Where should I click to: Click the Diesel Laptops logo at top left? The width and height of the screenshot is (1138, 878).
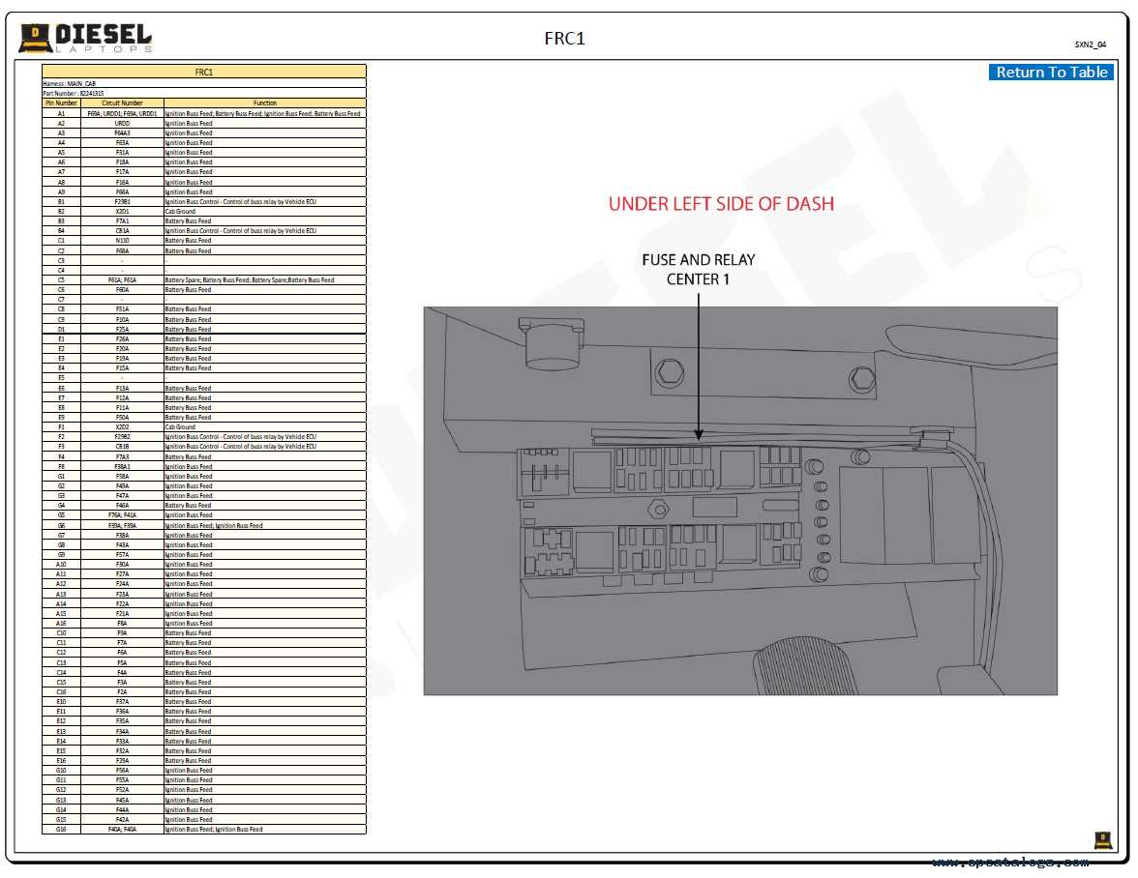(85, 38)
